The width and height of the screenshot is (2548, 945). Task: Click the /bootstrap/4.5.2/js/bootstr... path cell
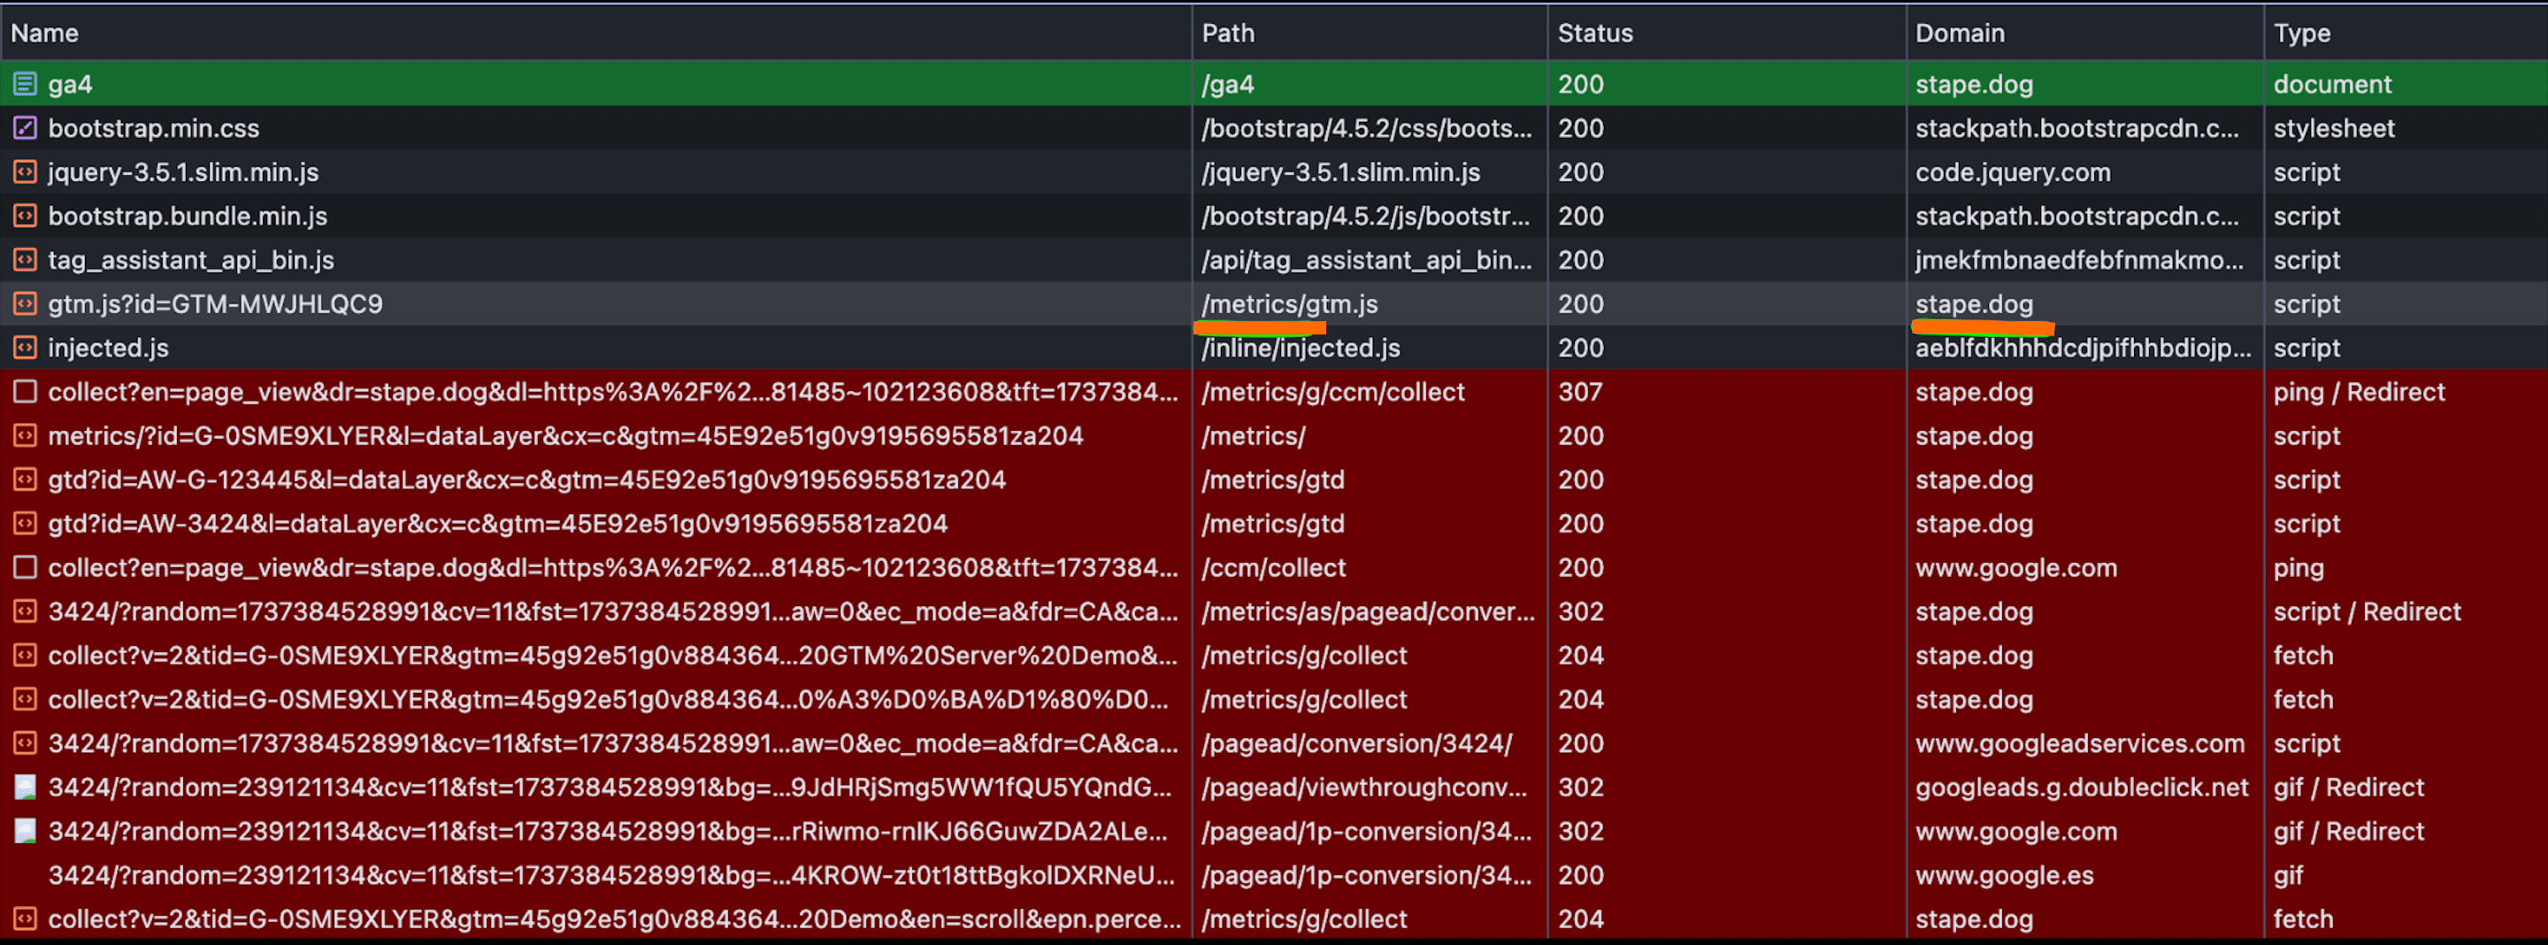1365,216
